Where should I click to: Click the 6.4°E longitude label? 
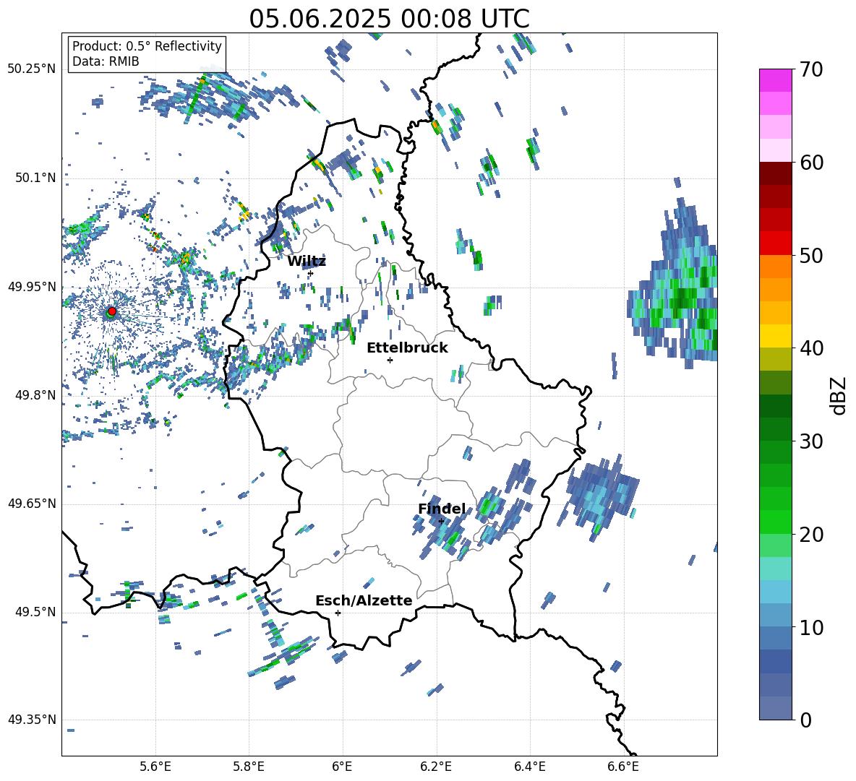click(529, 767)
